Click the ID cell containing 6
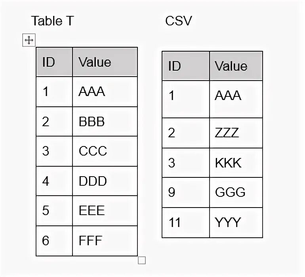Image resolution: width=305 pixels, height=277 pixels. 54,241
